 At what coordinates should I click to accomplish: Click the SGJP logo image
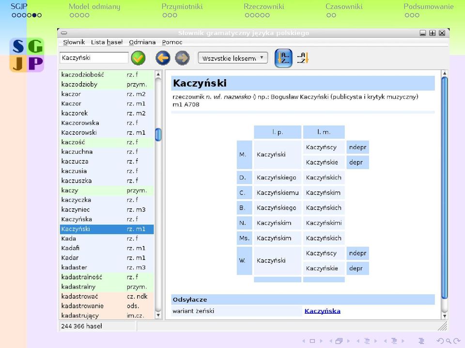(27, 55)
